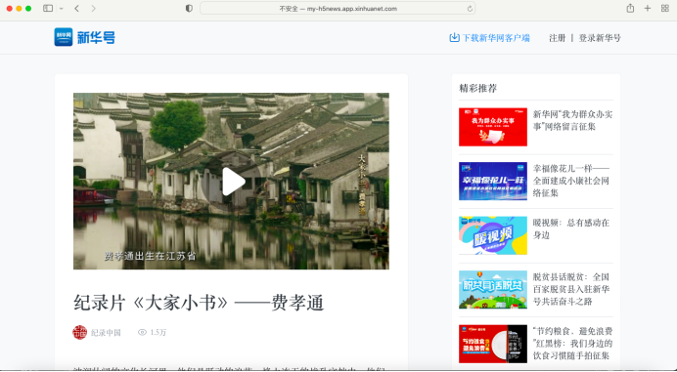Click the 新华号 logo
The width and height of the screenshot is (677, 372).
(84, 37)
